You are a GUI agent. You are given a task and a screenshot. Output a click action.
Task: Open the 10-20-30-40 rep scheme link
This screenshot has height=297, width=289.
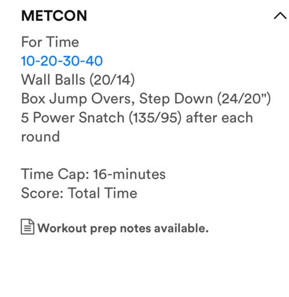[x=62, y=61]
